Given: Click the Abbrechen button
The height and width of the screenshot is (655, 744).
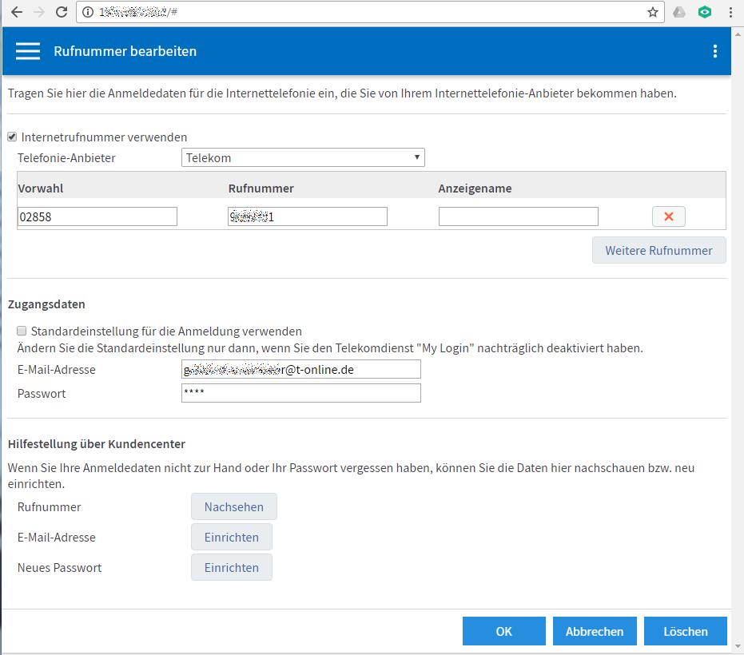Looking at the screenshot, I should pos(595,631).
